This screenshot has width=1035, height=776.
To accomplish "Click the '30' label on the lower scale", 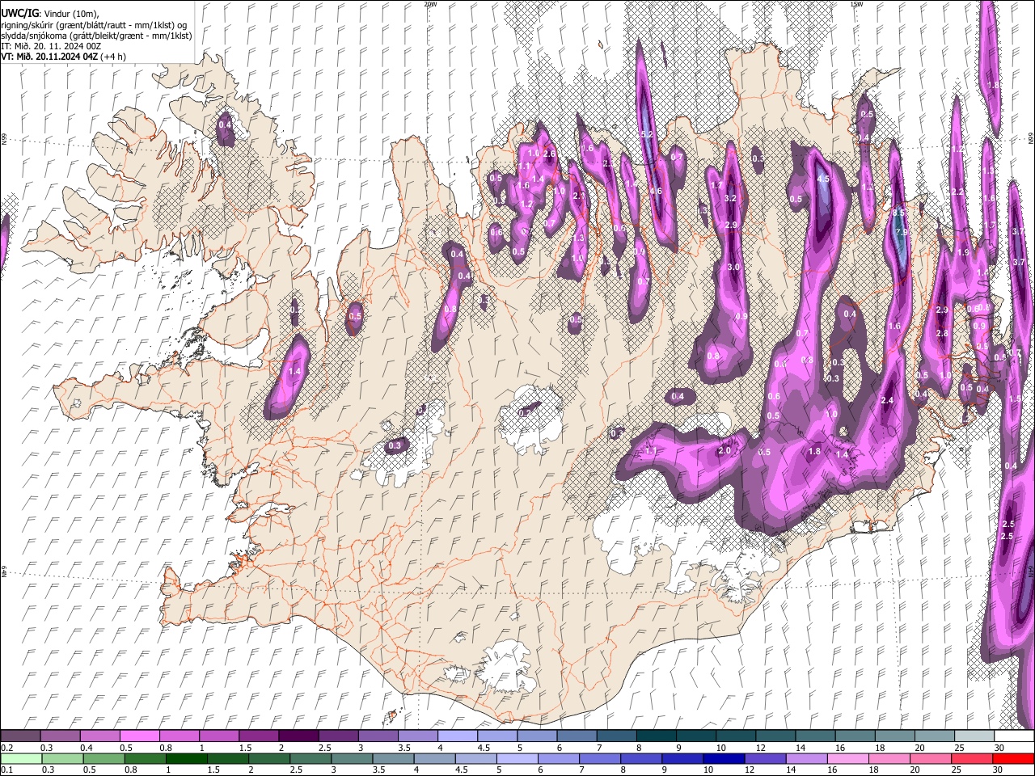I will click(999, 770).
